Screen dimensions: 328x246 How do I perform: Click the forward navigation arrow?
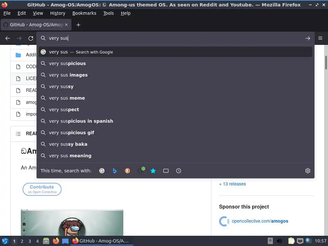pos(19,38)
